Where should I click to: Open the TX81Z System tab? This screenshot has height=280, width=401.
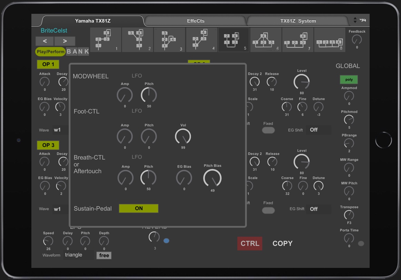point(298,21)
